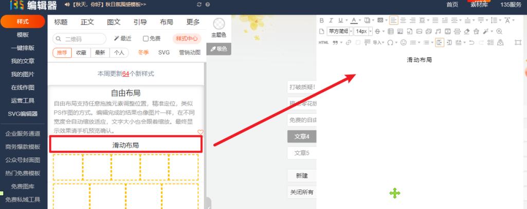Apply font color with the A icon
Image resolution: width=527 pixels, height=209 pixels.
(x=354, y=20)
